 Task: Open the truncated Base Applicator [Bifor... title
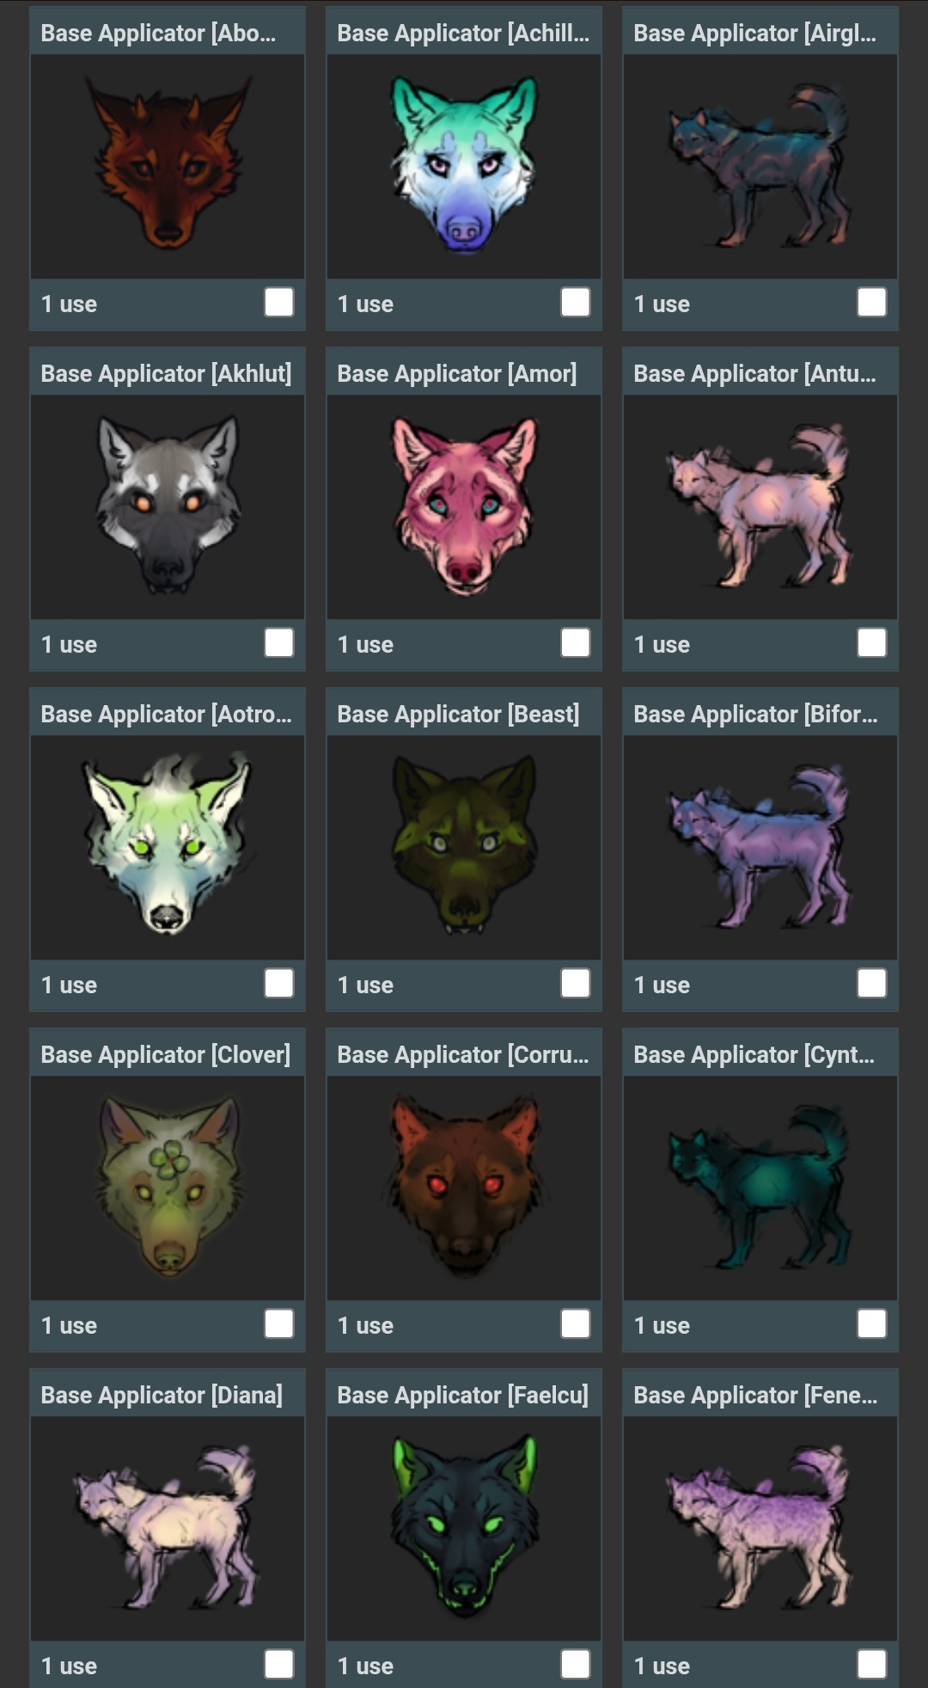[755, 714]
